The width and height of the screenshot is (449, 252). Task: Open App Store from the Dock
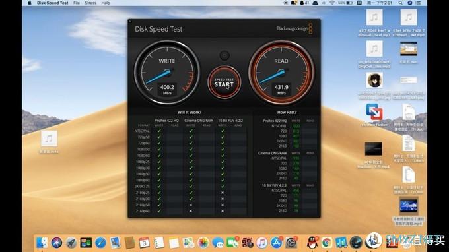pyautogui.click(x=276, y=243)
